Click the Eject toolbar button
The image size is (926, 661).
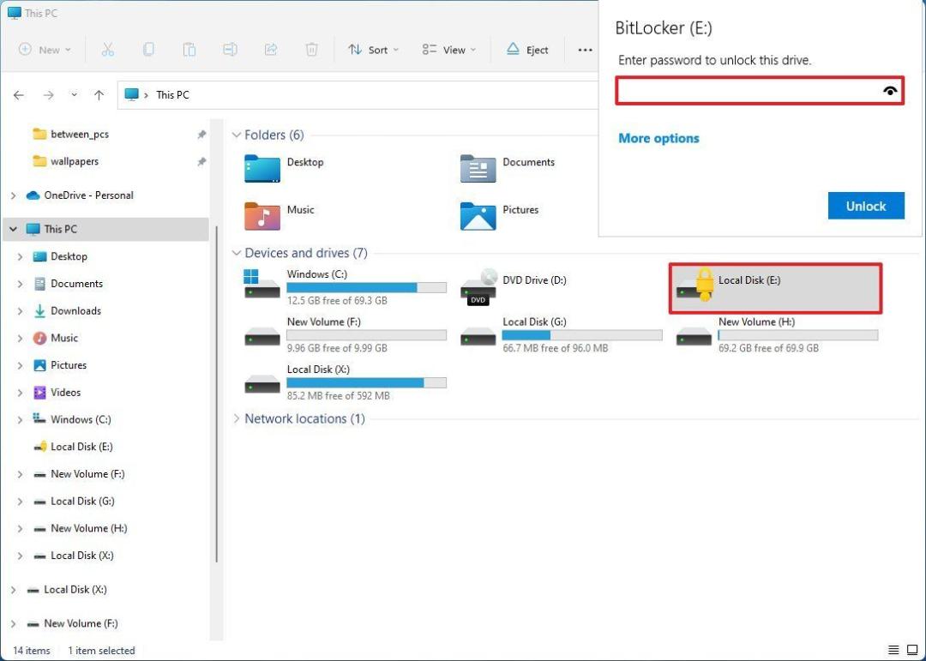527,50
